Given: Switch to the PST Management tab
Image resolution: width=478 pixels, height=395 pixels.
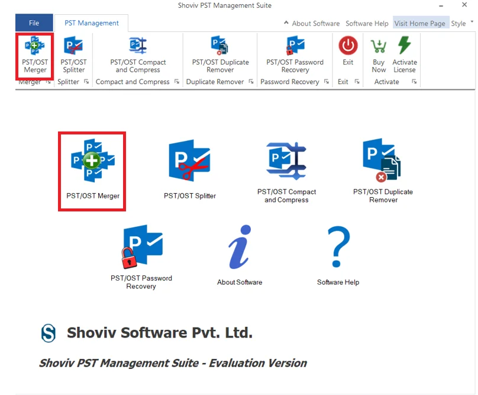Looking at the screenshot, I should click(92, 23).
